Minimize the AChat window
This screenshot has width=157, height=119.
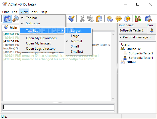point(125,4)
